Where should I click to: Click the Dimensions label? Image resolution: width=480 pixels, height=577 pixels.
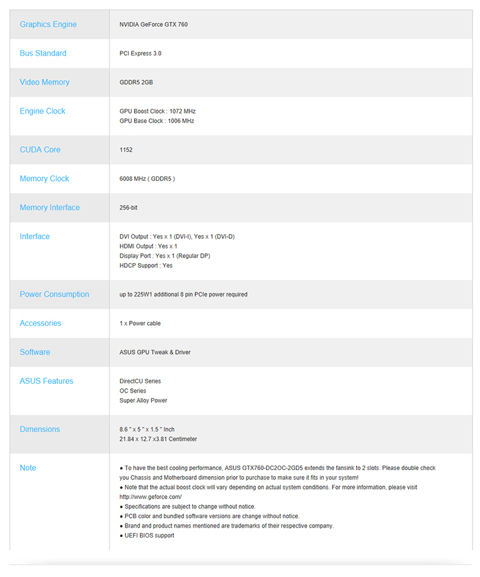[40, 429]
